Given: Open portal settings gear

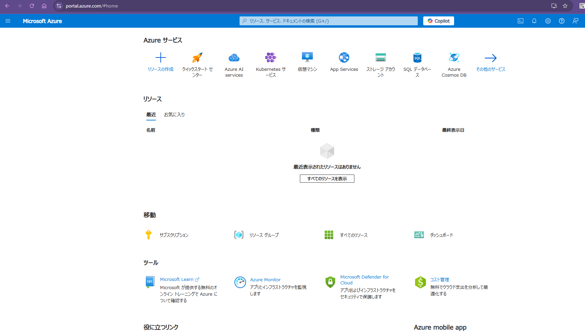Looking at the screenshot, I should pos(548,21).
